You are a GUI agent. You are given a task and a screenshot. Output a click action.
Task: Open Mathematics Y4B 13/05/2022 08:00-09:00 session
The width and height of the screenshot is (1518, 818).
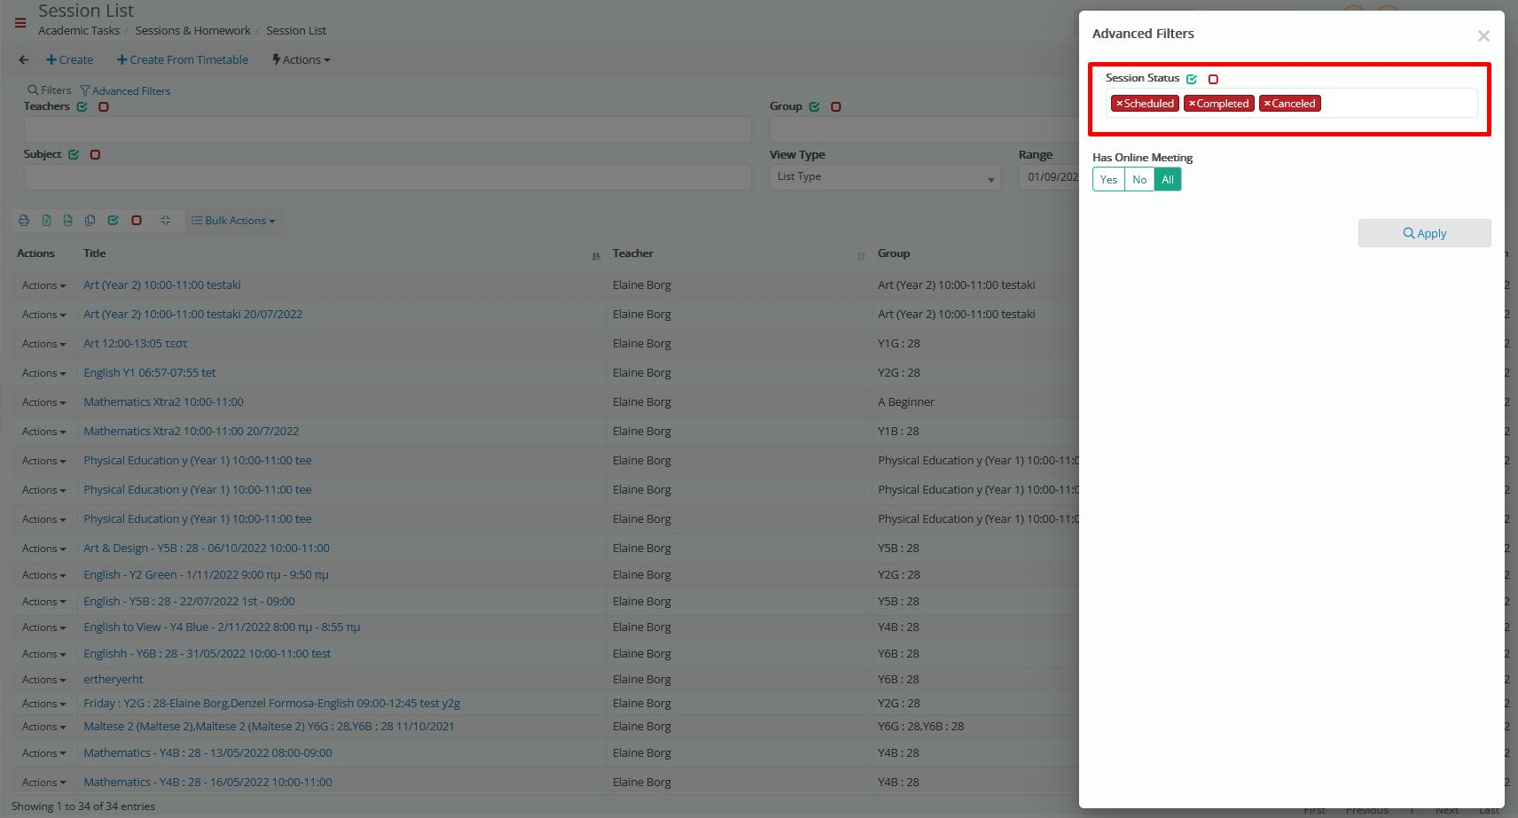pos(207,753)
